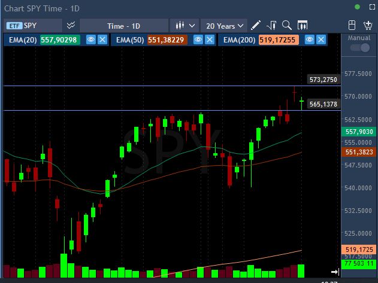Open the chart trading panel icon
The width and height of the screenshot is (378, 283).
(303, 25)
